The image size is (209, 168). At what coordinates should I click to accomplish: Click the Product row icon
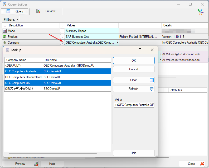pyautogui.click(x=4, y=36)
